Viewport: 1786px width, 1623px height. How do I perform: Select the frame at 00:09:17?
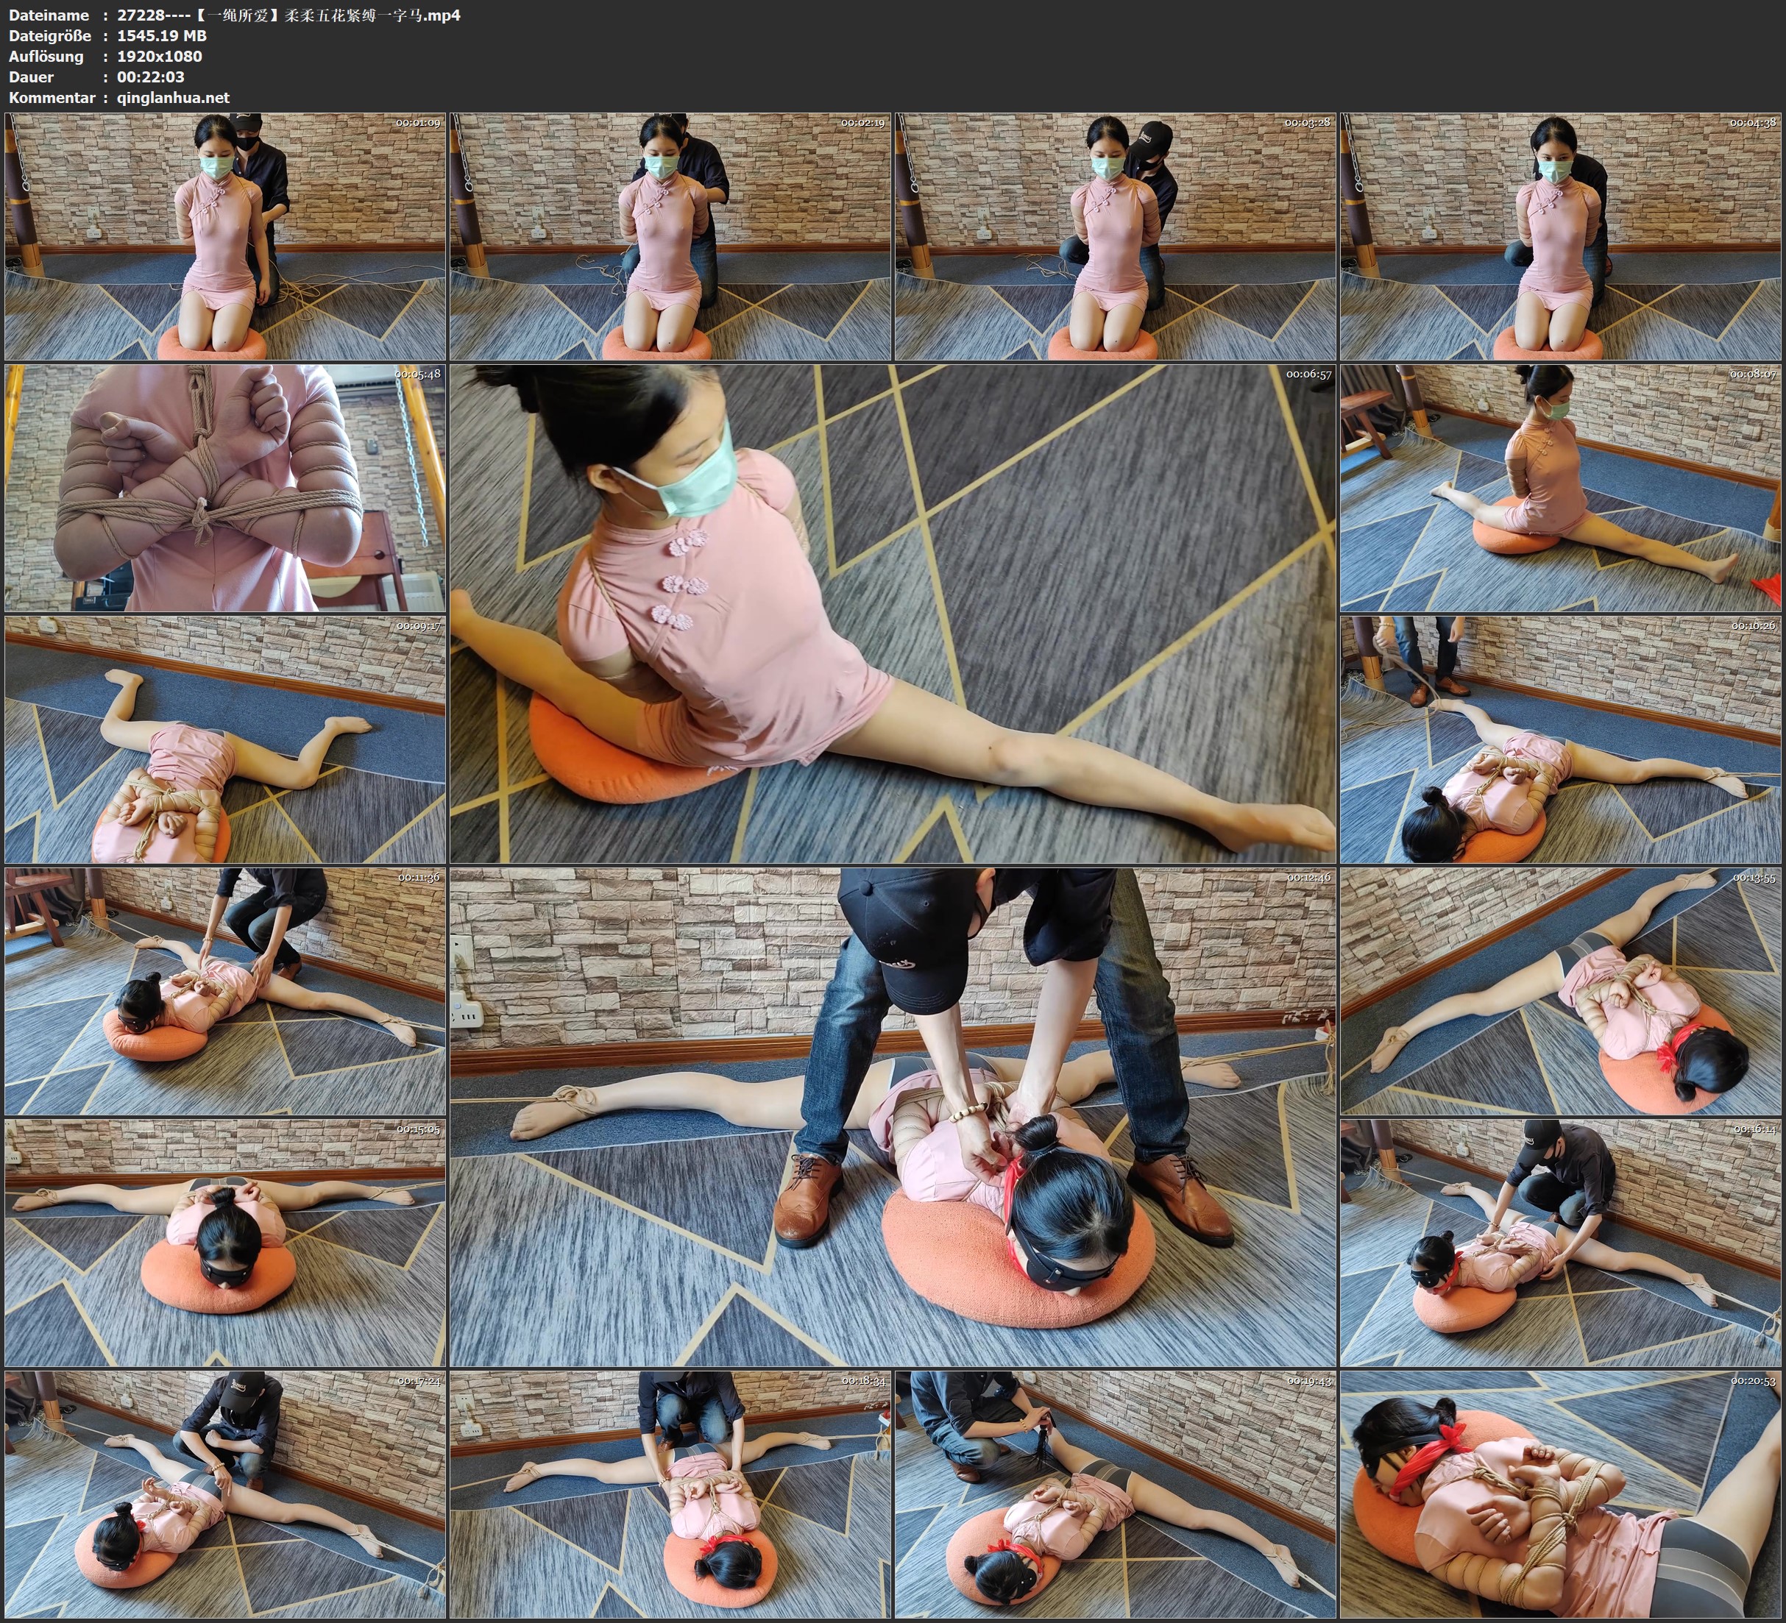point(225,739)
